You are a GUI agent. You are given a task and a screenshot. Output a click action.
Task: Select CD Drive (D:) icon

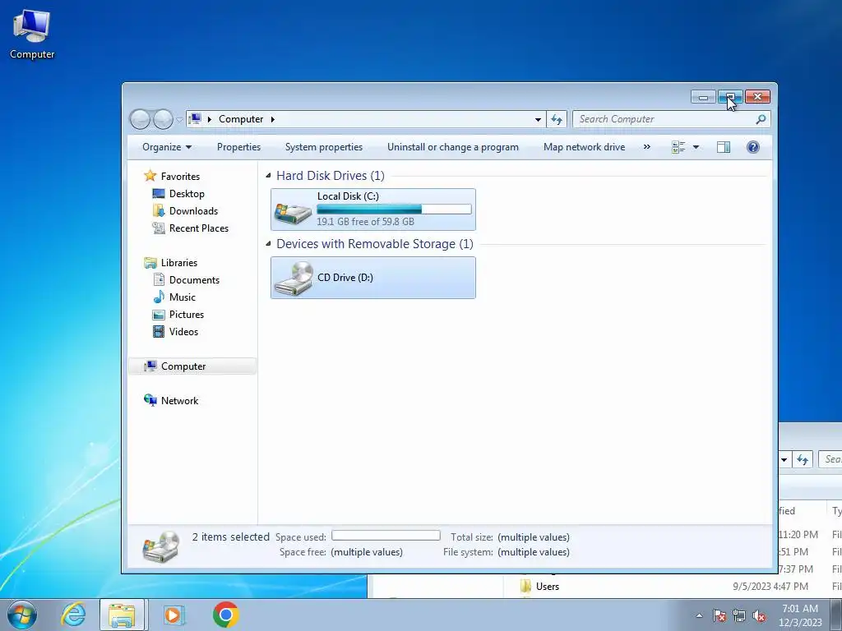[x=294, y=278]
